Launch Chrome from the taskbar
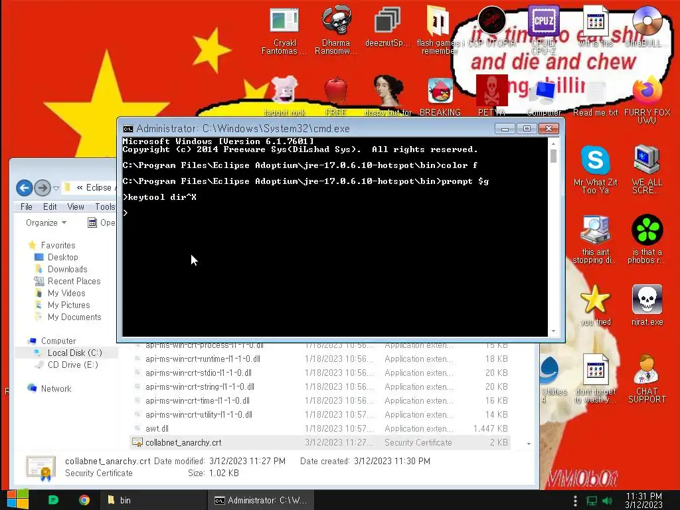Screen dimensions: 680x510 click(84, 500)
